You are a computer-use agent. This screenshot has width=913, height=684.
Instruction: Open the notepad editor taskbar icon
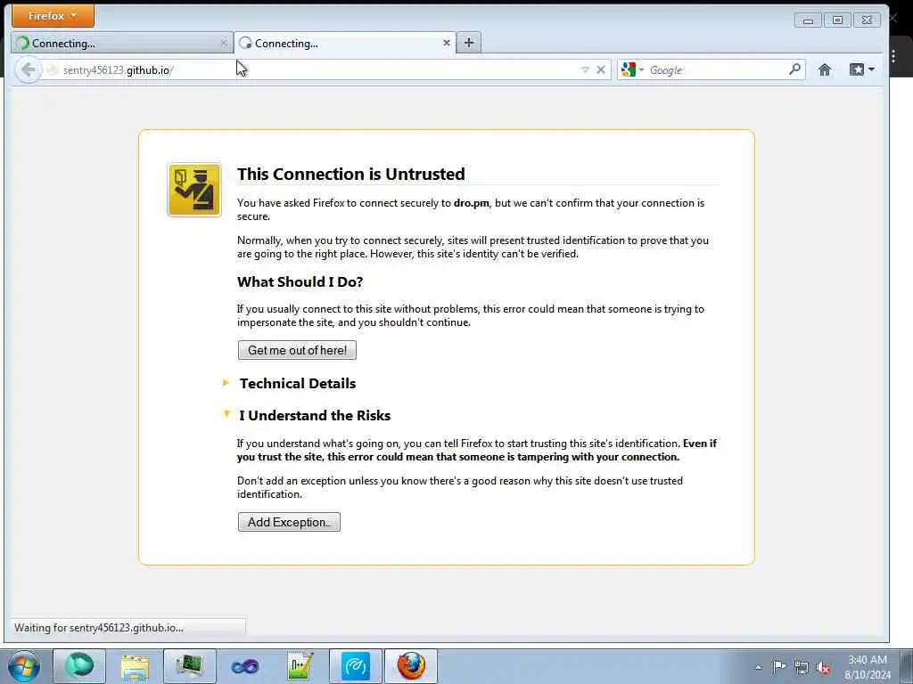click(300, 666)
